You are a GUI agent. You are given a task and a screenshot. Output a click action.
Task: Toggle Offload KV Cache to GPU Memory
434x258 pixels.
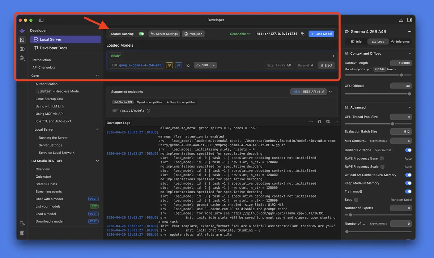408,175
